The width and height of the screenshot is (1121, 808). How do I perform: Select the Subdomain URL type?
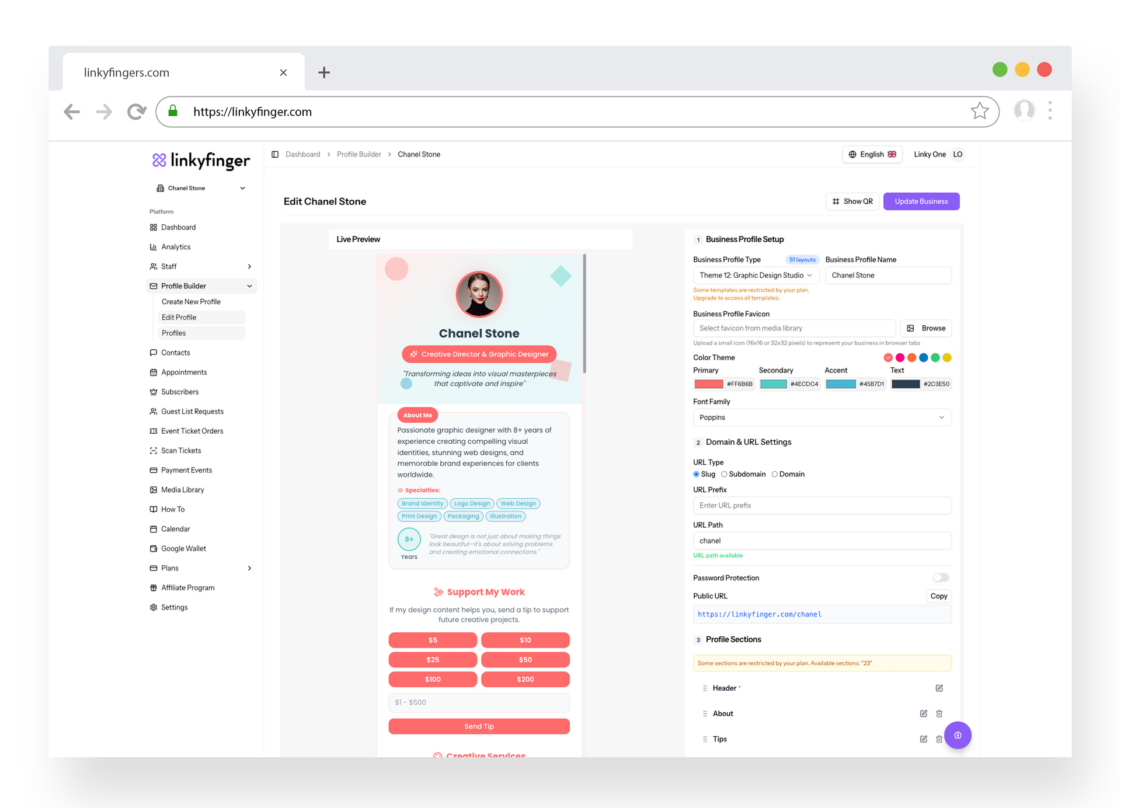[725, 474]
